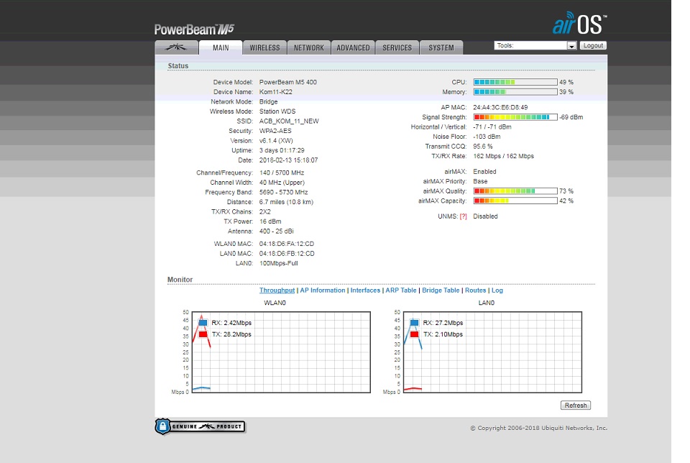Click the Noise Floor -103 dBm value
The image size is (690, 463).
(487, 137)
